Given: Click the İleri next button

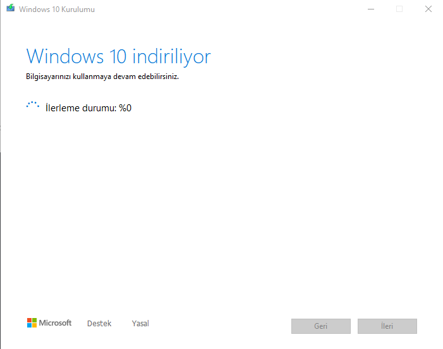Looking at the screenshot, I should pyautogui.click(x=387, y=326).
